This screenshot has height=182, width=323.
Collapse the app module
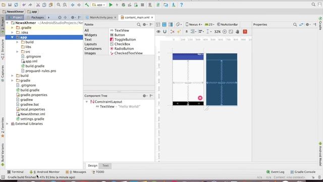(x=12, y=37)
